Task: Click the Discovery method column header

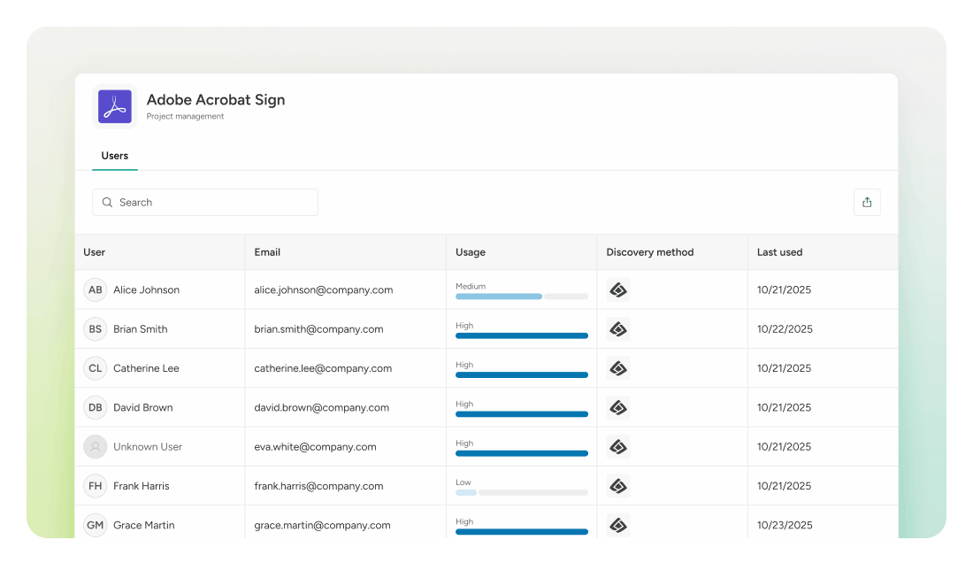Action: point(649,252)
